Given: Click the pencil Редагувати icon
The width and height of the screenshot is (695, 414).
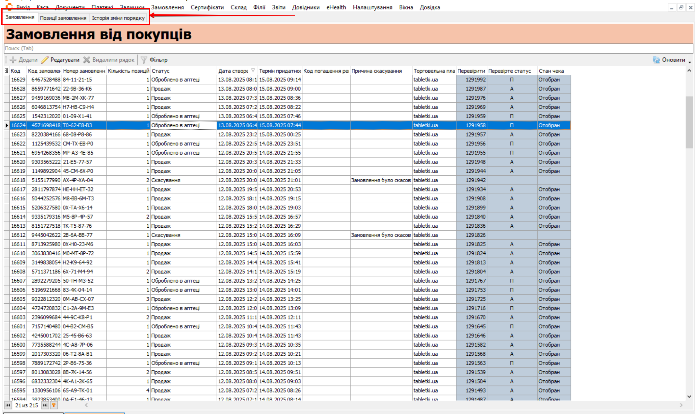Looking at the screenshot, I should [45, 60].
